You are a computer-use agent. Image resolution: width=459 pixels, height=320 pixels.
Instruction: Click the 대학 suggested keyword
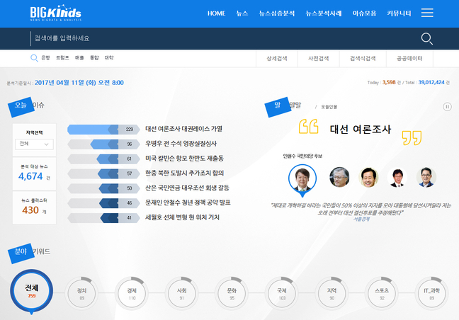[x=109, y=57]
